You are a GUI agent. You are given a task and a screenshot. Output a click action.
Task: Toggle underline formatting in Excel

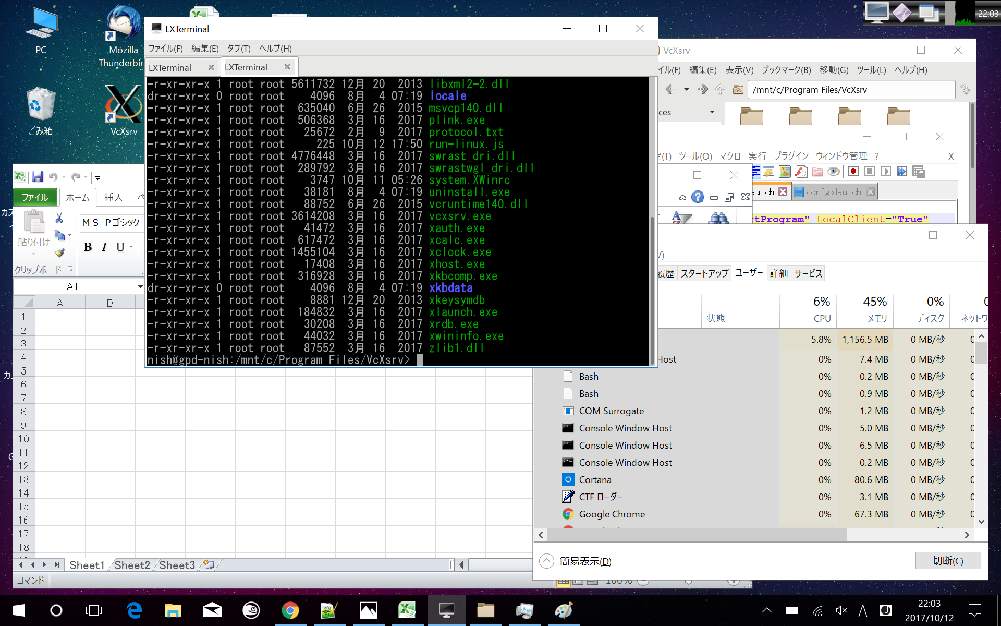coord(120,247)
